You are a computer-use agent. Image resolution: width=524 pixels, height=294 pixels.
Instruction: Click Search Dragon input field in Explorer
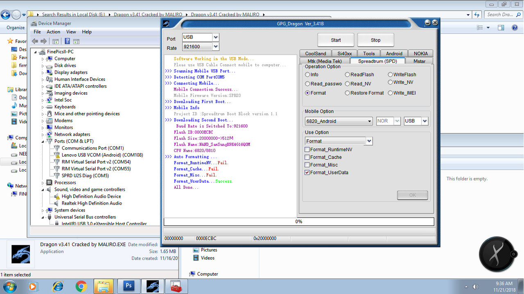(504, 15)
